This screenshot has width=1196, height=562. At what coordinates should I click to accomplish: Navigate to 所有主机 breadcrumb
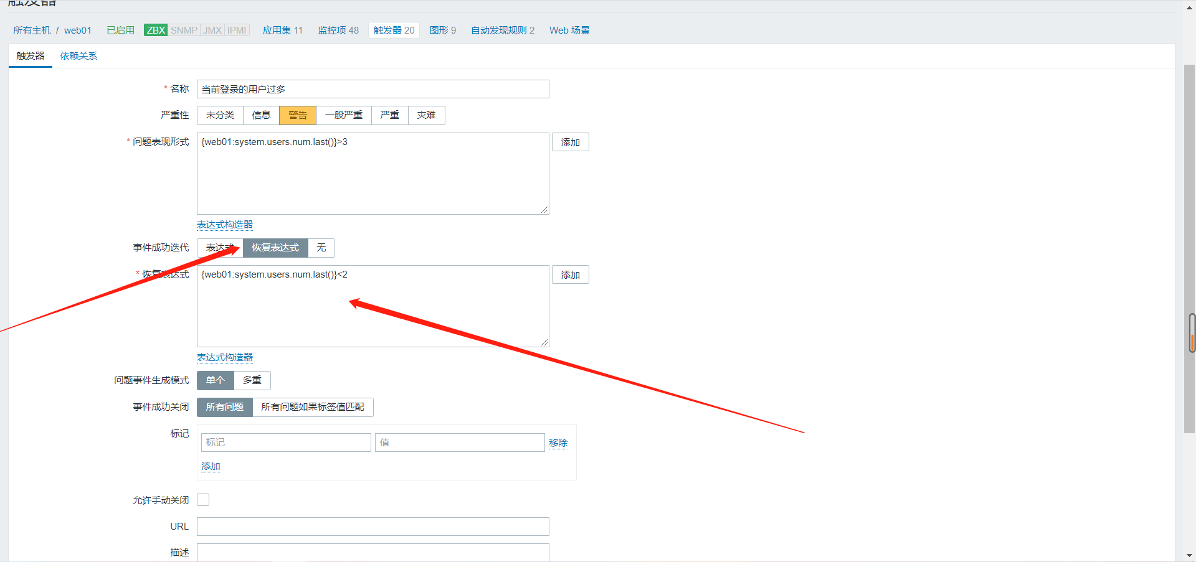[x=32, y=30]
